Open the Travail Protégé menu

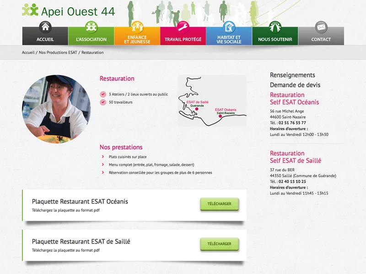tap(183, 36)
